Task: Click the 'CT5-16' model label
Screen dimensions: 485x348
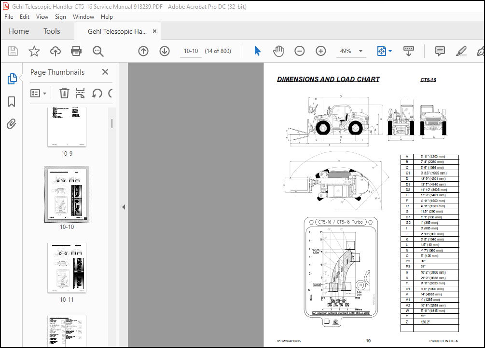Action: [428, 80]
